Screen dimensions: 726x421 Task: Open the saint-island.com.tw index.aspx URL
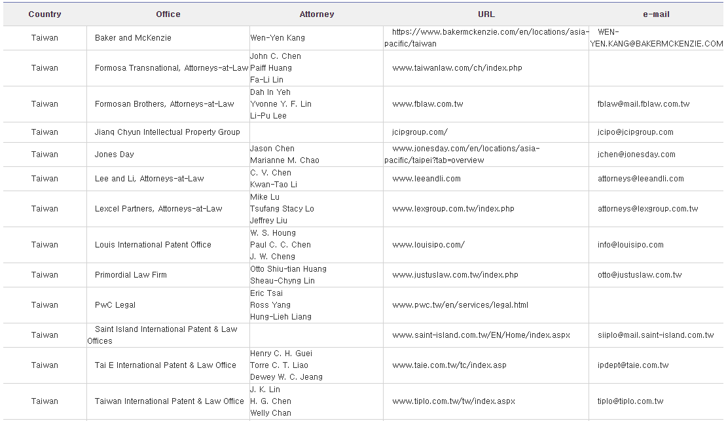(481, 335)
